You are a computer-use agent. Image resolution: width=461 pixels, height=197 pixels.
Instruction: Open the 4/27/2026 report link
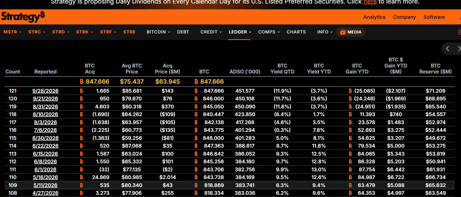tap(45, 193)
